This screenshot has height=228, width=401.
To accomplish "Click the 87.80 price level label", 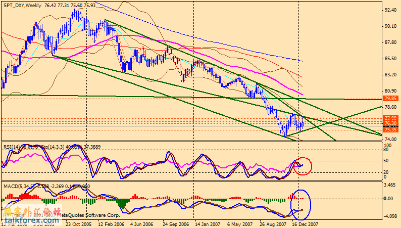I will (x=390, y=42).
